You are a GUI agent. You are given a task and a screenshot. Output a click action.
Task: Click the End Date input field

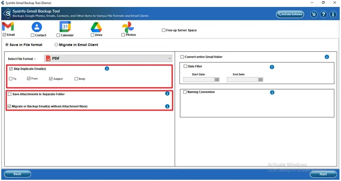(242, 80)
